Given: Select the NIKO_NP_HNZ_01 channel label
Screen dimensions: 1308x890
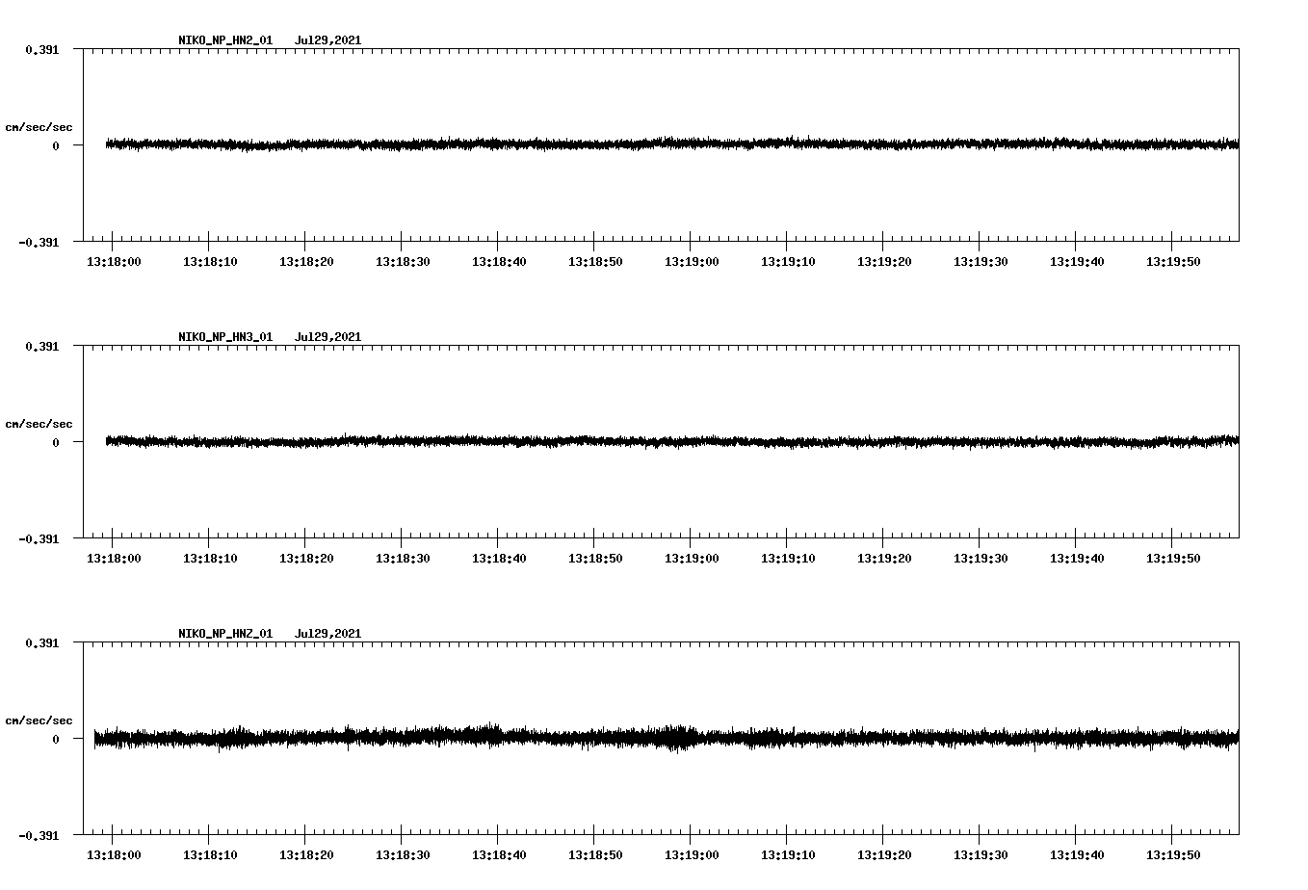Looking at the screenshot, I should (x=223, y=633).
